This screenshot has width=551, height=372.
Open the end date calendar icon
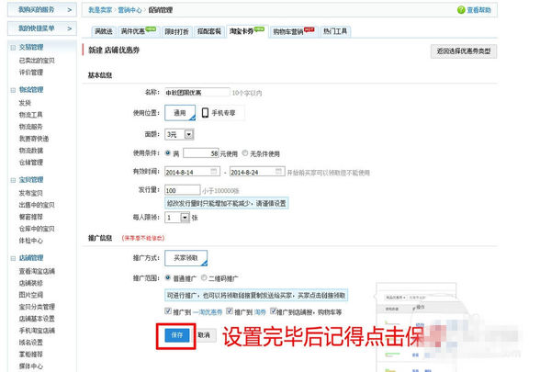tap(278, 172)
